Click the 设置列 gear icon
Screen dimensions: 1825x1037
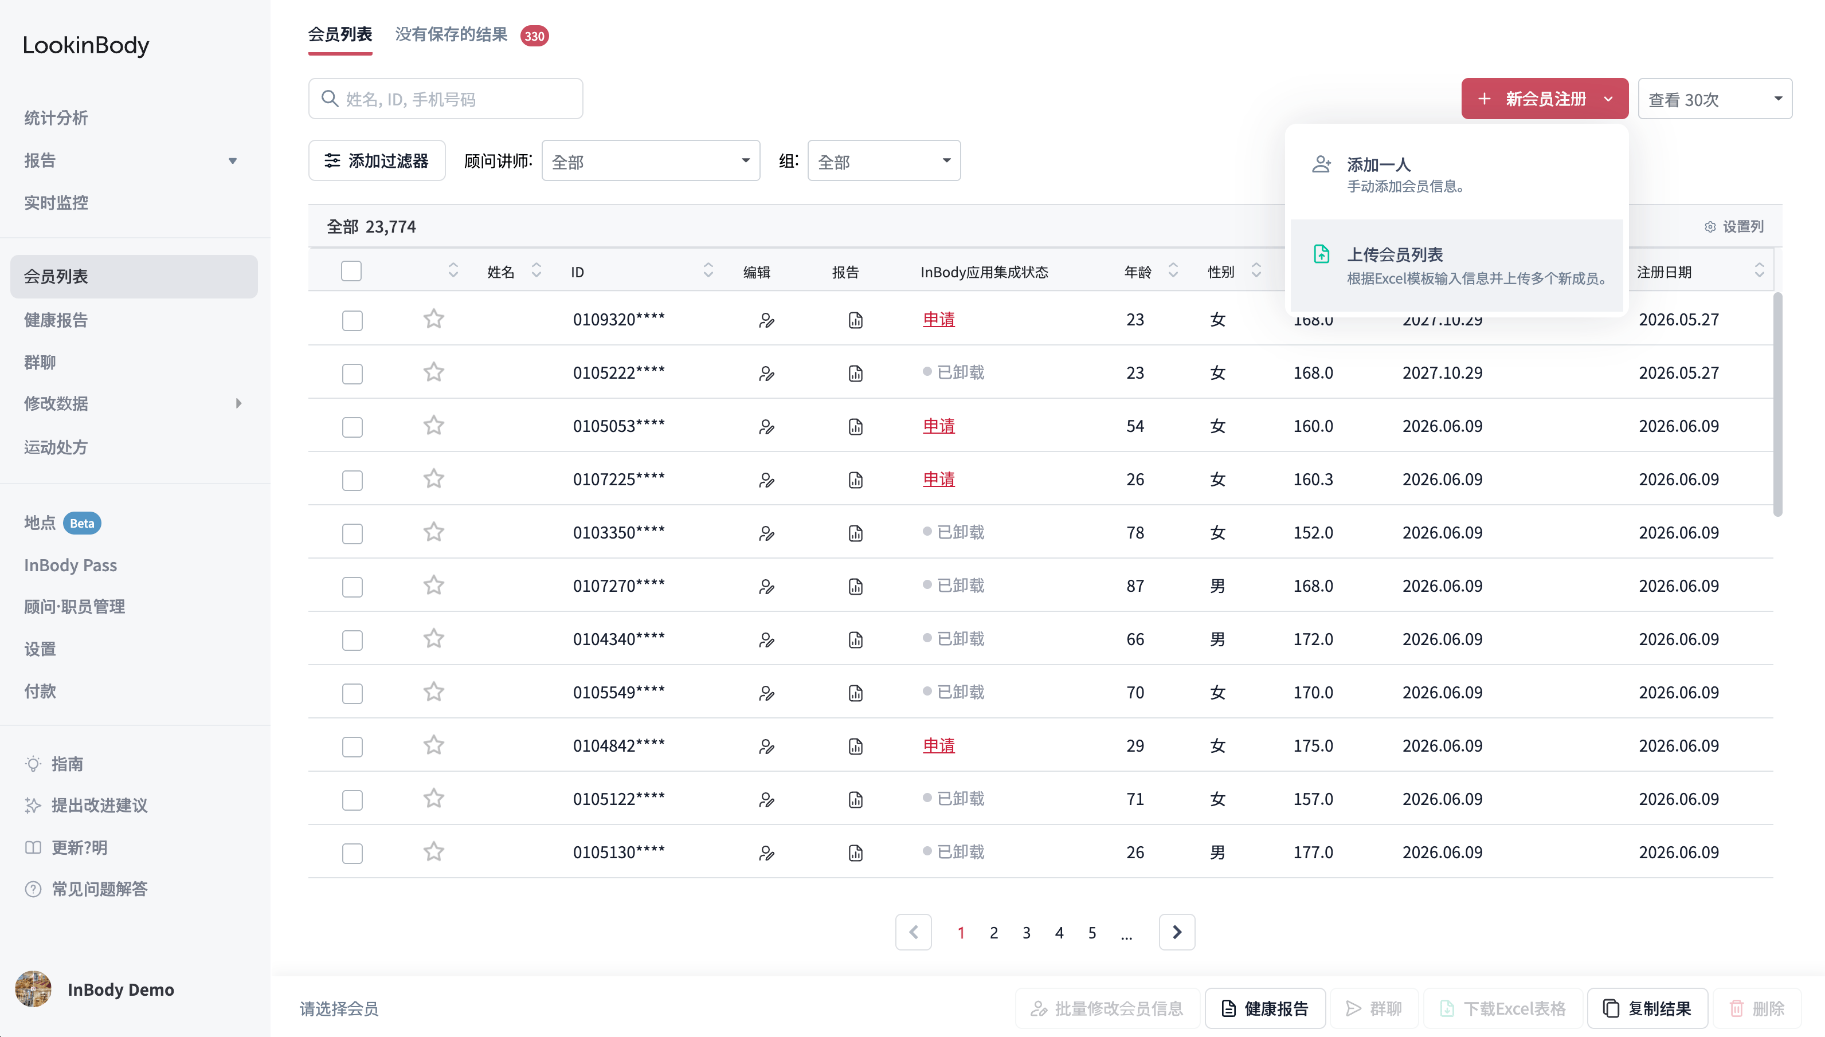coord(1710,226)
